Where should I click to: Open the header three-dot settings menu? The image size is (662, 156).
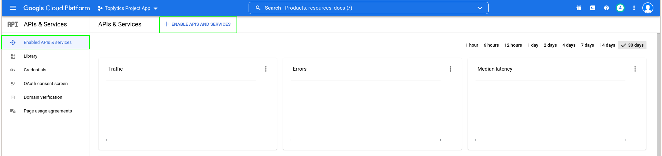coord(634,8)
